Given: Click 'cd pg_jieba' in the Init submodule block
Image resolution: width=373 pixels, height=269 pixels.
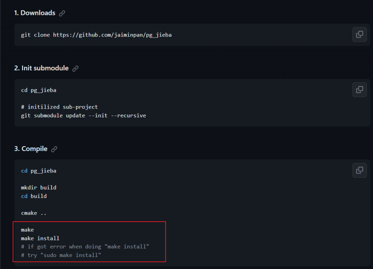Looking at the screenshot, I should tap(39, 90).
